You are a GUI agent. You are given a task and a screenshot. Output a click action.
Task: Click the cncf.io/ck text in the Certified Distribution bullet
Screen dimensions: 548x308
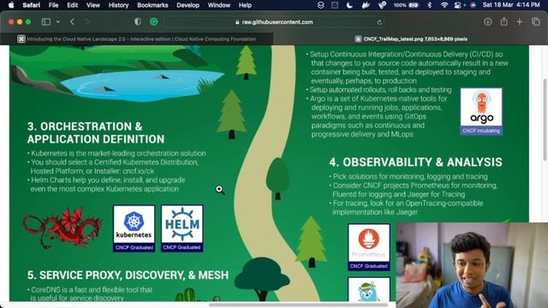tap(138, 171)
